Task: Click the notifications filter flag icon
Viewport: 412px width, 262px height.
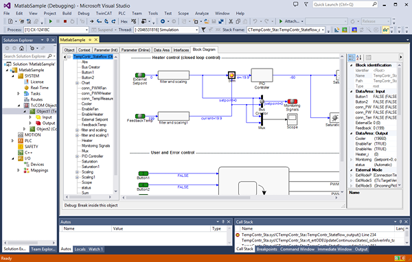Action: coord(306,5)
